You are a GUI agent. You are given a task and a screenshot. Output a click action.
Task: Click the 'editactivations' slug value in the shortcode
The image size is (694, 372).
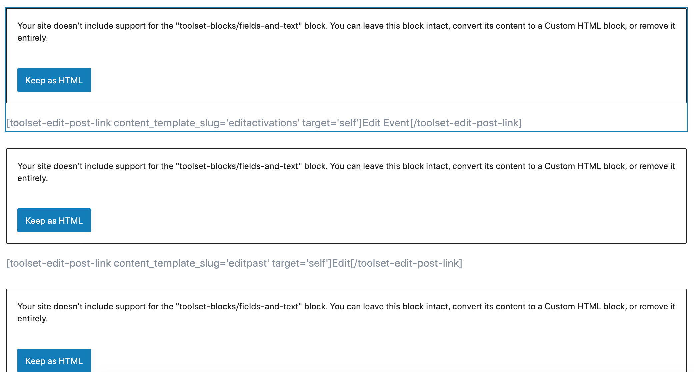pyautogui.click(x=263, y=123)
